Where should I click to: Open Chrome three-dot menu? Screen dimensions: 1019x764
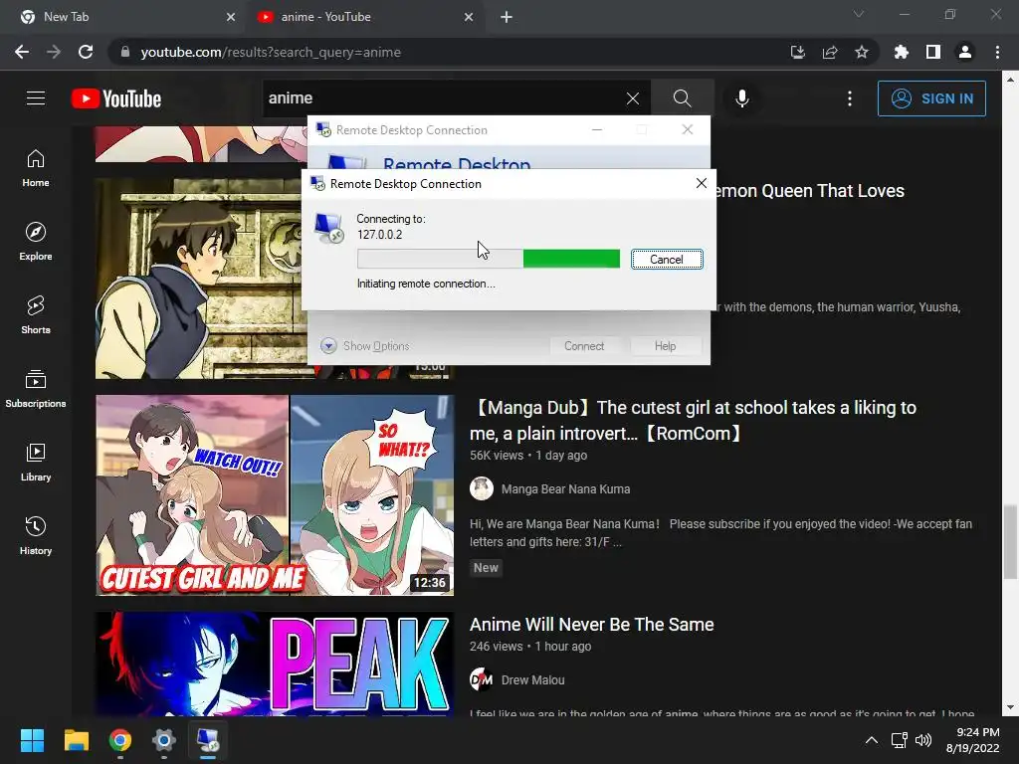(x=997, y=52)
